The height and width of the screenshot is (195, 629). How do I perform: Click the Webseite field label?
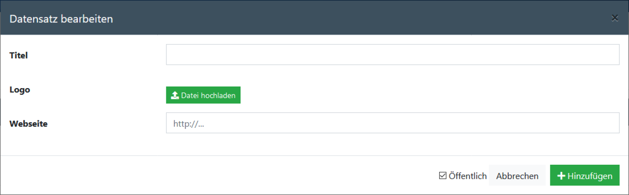[28, 124]
